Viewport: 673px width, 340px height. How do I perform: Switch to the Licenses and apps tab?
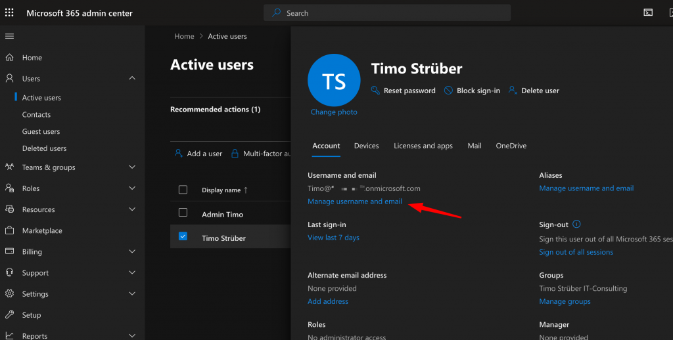(x=423, y=146)
